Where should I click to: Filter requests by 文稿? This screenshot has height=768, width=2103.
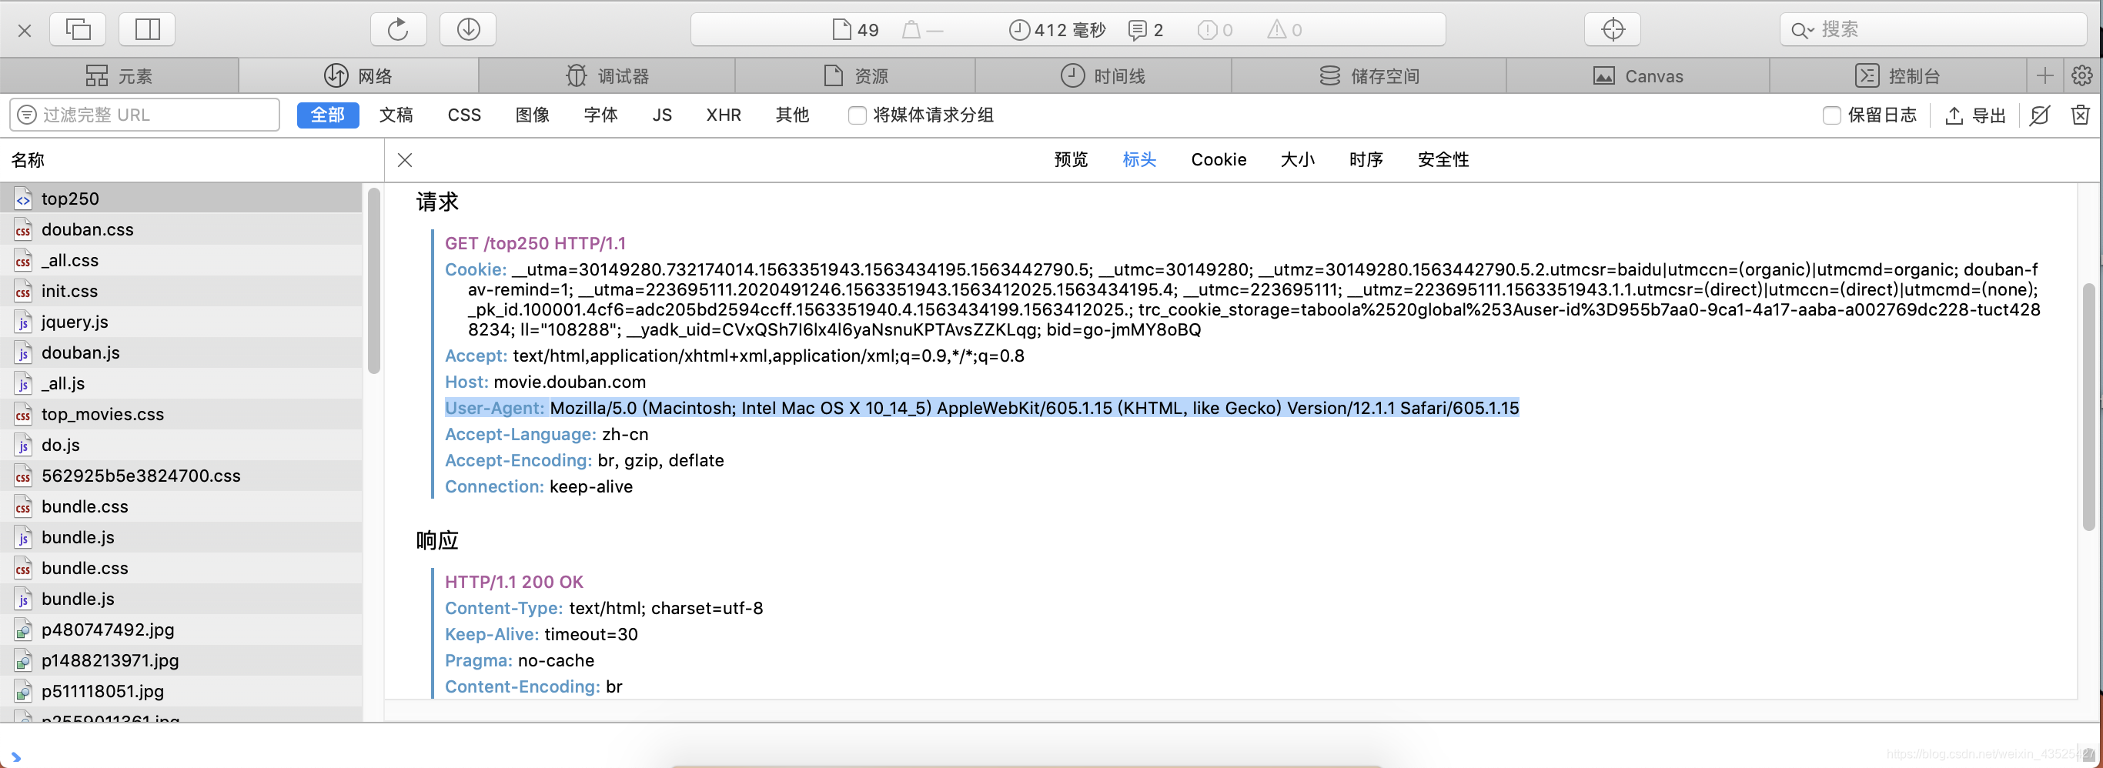tap(396, 115)
